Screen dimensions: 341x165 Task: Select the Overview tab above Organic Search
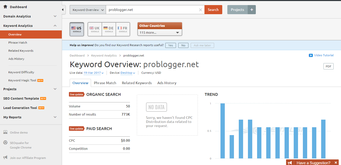pos(80,83)
